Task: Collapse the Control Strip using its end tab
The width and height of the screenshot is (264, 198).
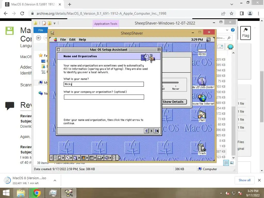Action: pyautogui.click(x=118, y=158)
